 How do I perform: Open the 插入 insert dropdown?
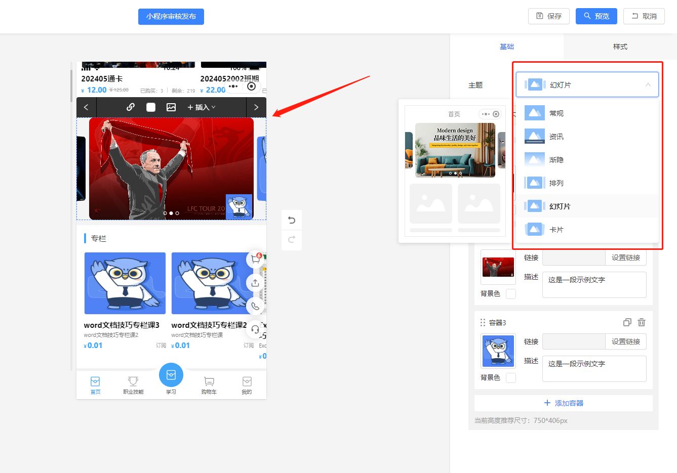(202, 107)
